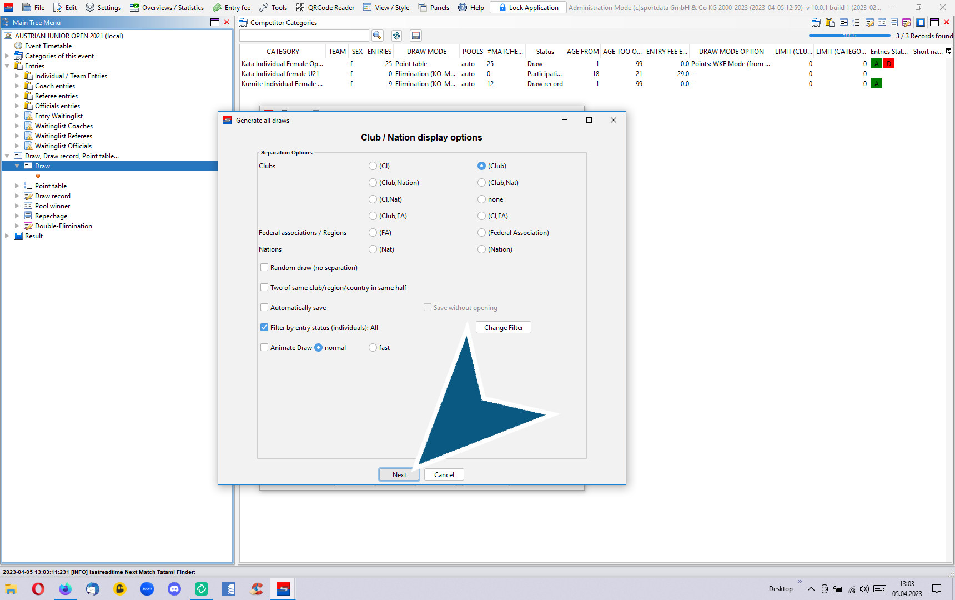Open the notification center icon in taskbar
Image resolution: width=955 pixels, height=600 pixels.
tap(937, 589)
